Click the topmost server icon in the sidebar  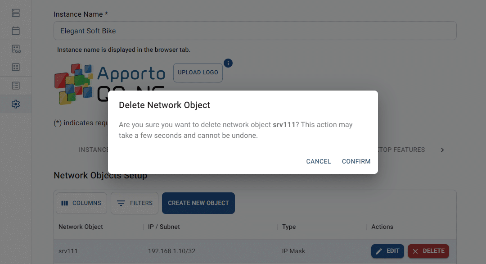[x=15, y=13]
